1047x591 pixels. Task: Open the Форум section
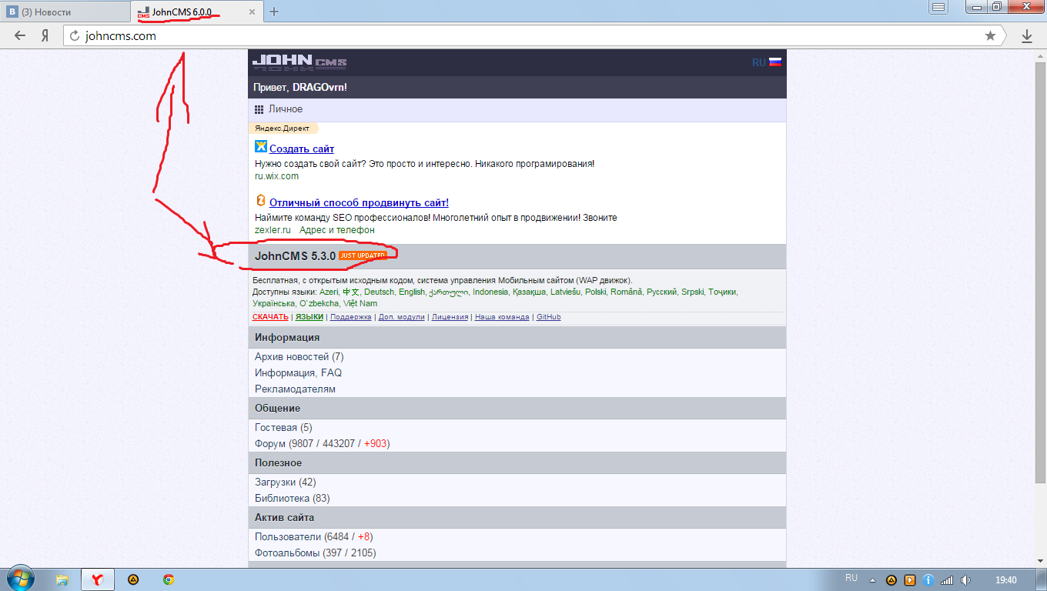tap(270, 443)
